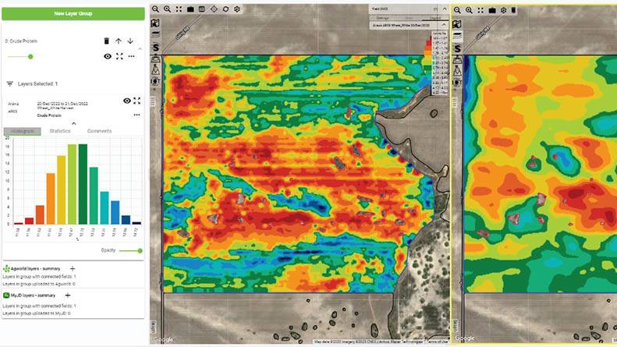This screenshot has height=347, width=617.
Task: Zoom to the Wheat harvest layer extent
Action: [x=137, y=101]
